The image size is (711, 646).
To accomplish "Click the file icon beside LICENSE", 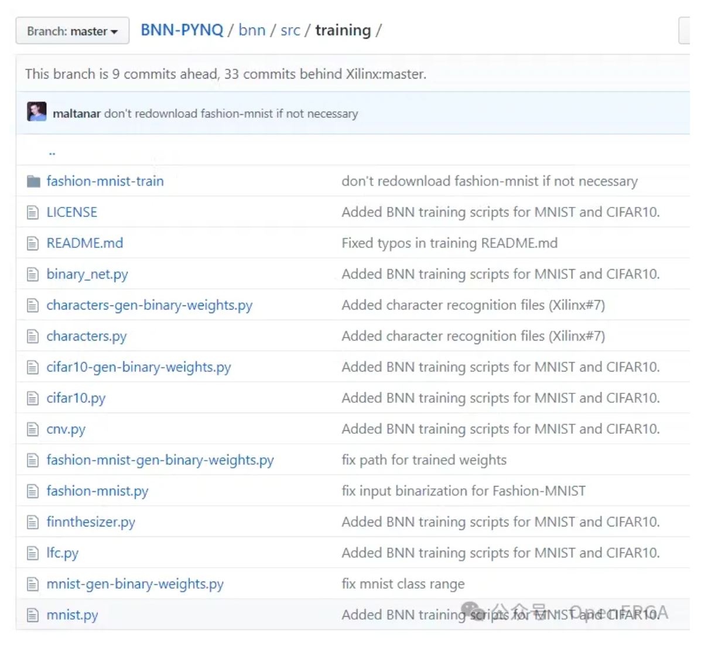I will click(x=33, y=213).
